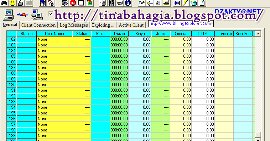Select row number 194
The width and height of the screenshot is (270, 141).
click(x=12, y=107)
